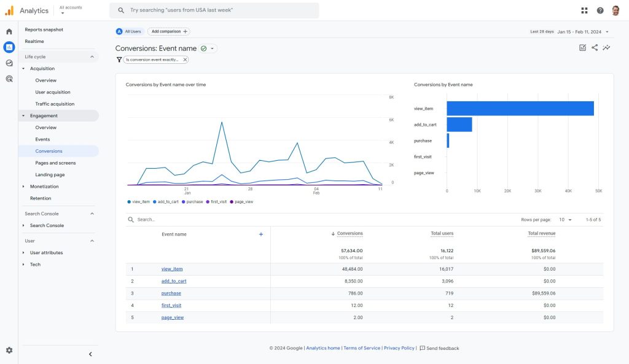This screenshot has height=364, width=629.
Task: Open Reports snapshot
Action: [x=44, y=29]
